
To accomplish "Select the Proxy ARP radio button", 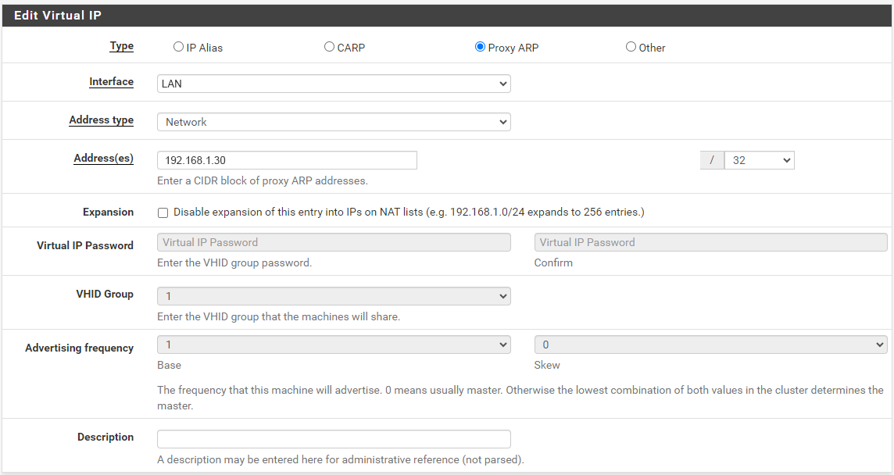I will coord(480,47).
